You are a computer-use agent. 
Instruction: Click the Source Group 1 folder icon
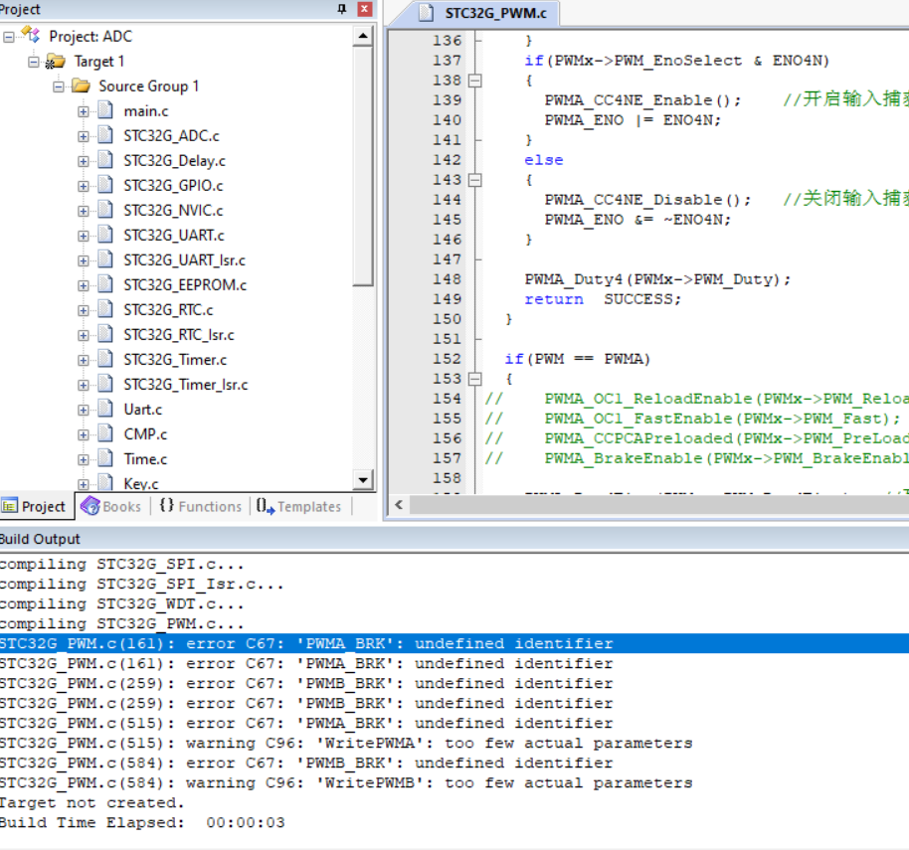tap(82, 86)
